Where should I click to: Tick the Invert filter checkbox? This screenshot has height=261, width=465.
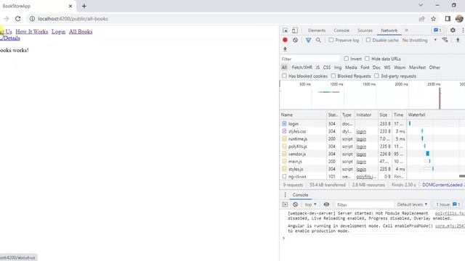[346, 59]
